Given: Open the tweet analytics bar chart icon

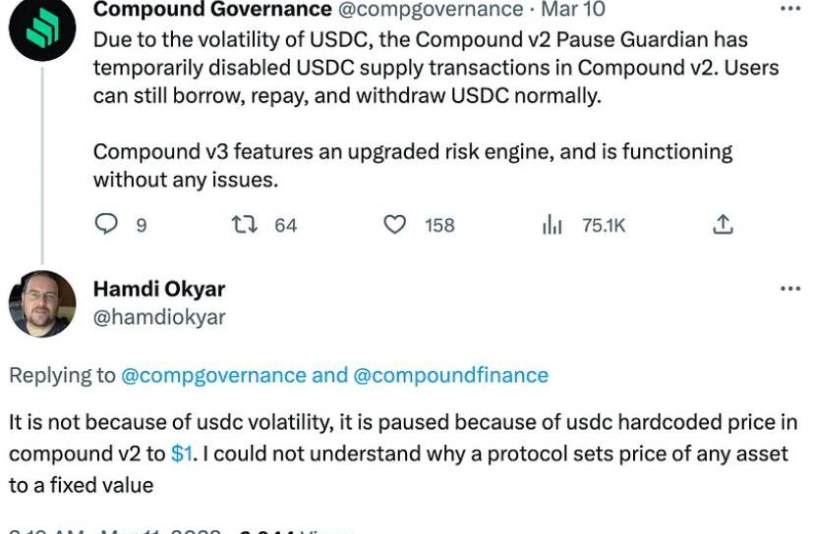Looking at the screenshot, I should coord(552,225).
